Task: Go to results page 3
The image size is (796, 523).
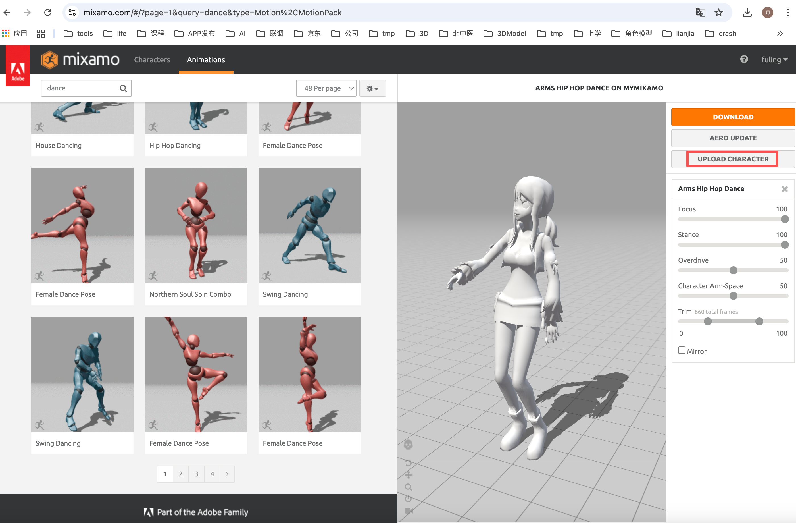Action: coord(196,474)
